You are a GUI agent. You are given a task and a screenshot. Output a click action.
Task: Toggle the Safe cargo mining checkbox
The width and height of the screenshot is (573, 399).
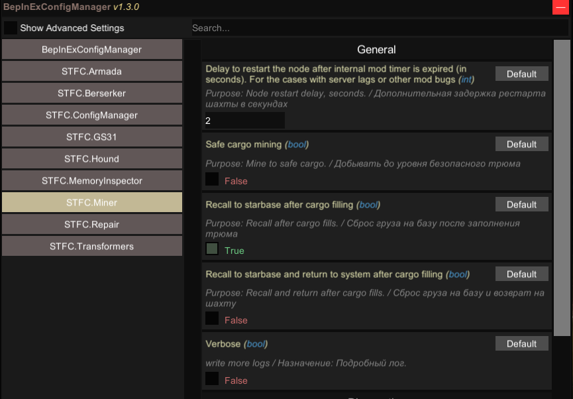tap(212, 179)
